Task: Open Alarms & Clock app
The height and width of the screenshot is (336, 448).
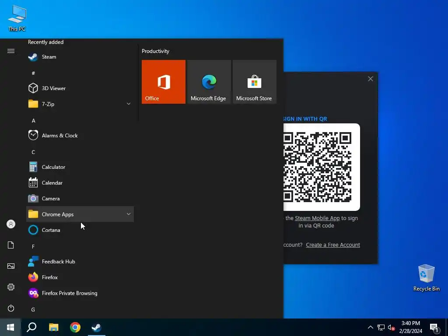Action: pos(80,136)
